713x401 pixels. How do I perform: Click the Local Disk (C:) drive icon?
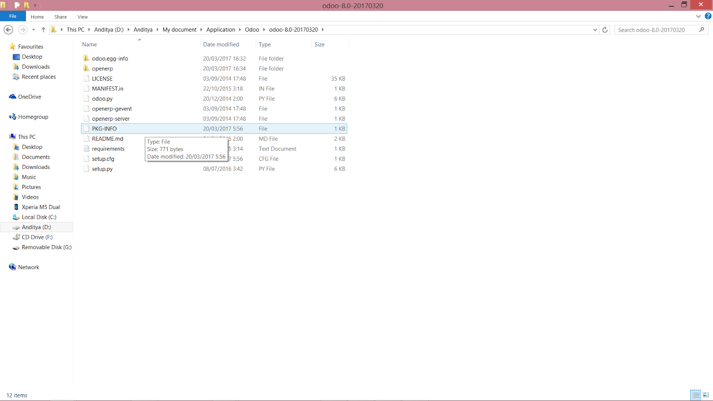(16, 217)
